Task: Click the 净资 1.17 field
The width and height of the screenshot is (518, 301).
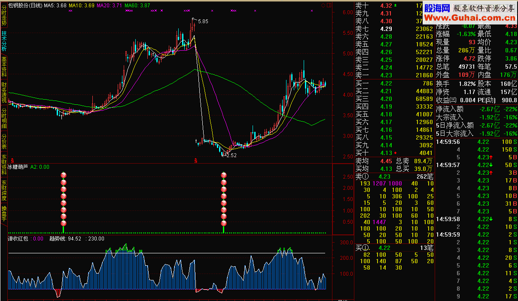Action: (x=456, y=92)
